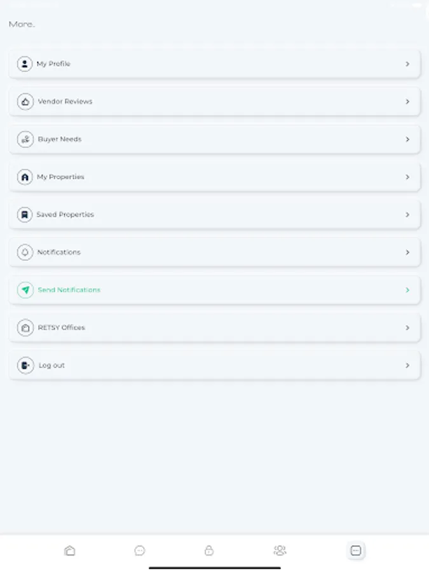This screenshot has height=572, width=429.
Task: Click the Log out door icon
Action: 25,365
